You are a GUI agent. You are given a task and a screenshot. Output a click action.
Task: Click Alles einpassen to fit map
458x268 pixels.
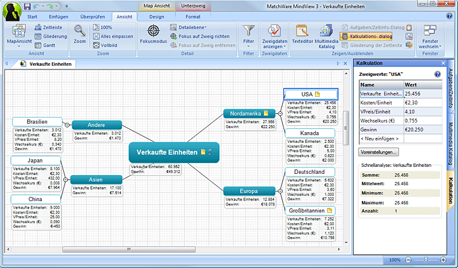[x=113, y=37]
